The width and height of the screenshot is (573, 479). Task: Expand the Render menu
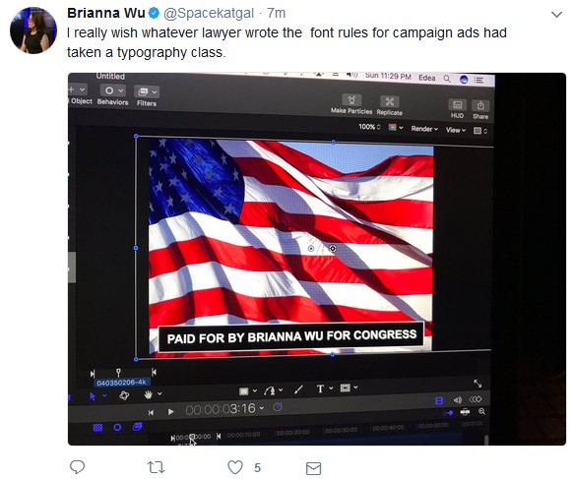(424, 129)
